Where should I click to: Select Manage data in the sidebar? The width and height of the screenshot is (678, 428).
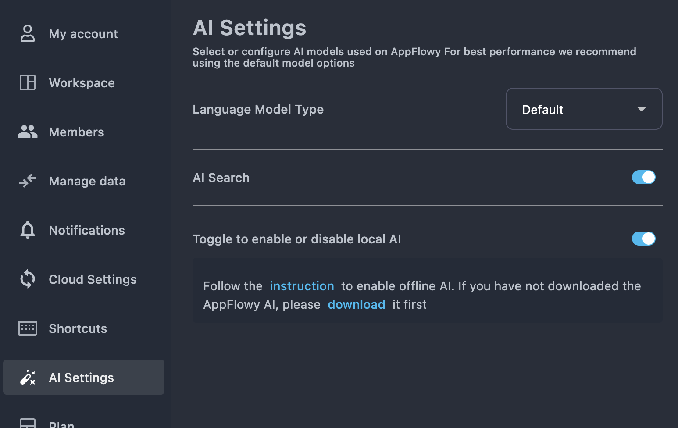[83, 181]
